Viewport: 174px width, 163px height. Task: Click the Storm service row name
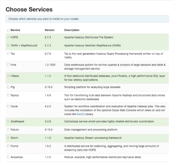pyautogui.click(x=14, y=138)
